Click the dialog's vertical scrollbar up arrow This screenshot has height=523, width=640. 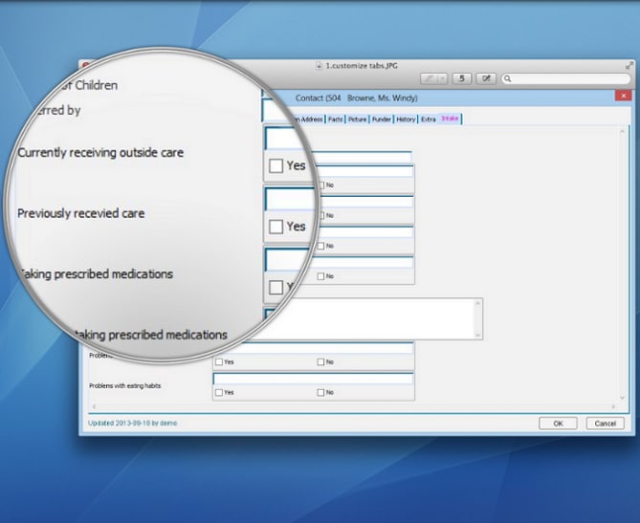point(622,131)
